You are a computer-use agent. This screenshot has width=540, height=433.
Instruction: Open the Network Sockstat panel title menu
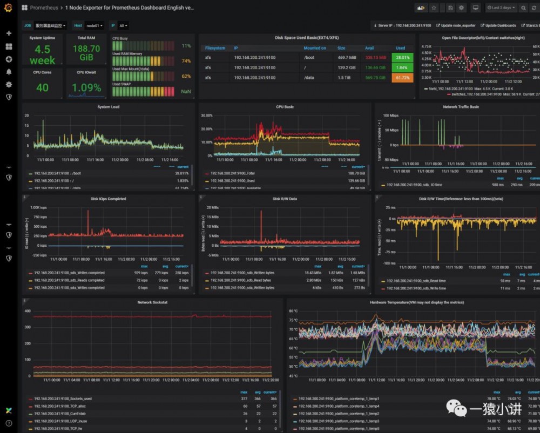click(x=152, y=302)
